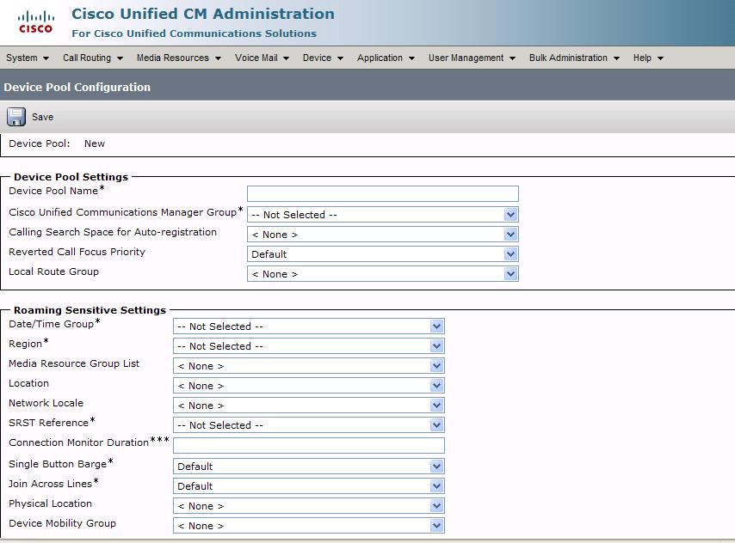Open the Device Mobility Group dropdown

437,525
